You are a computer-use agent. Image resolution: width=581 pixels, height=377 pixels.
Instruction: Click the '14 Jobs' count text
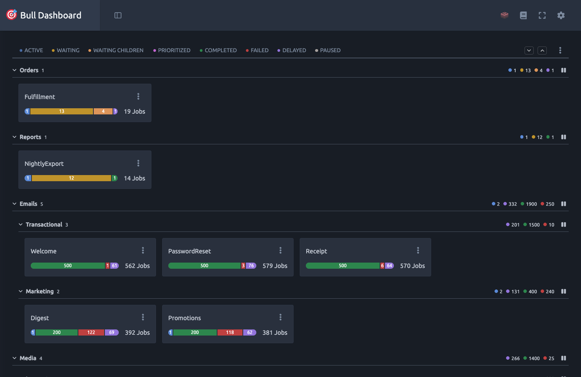pos(134,178)
